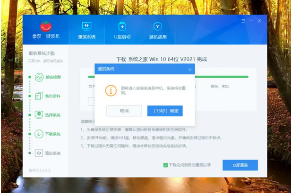The width and height of the screenshot is (292, 193).
Task: Click the 系统检测 step icon
Action: 39,77
